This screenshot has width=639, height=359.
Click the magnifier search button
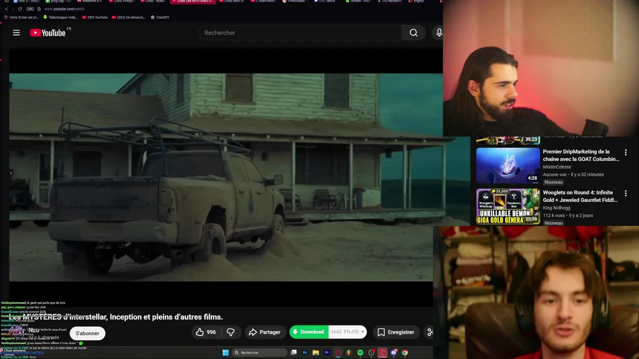click(413, 33)
